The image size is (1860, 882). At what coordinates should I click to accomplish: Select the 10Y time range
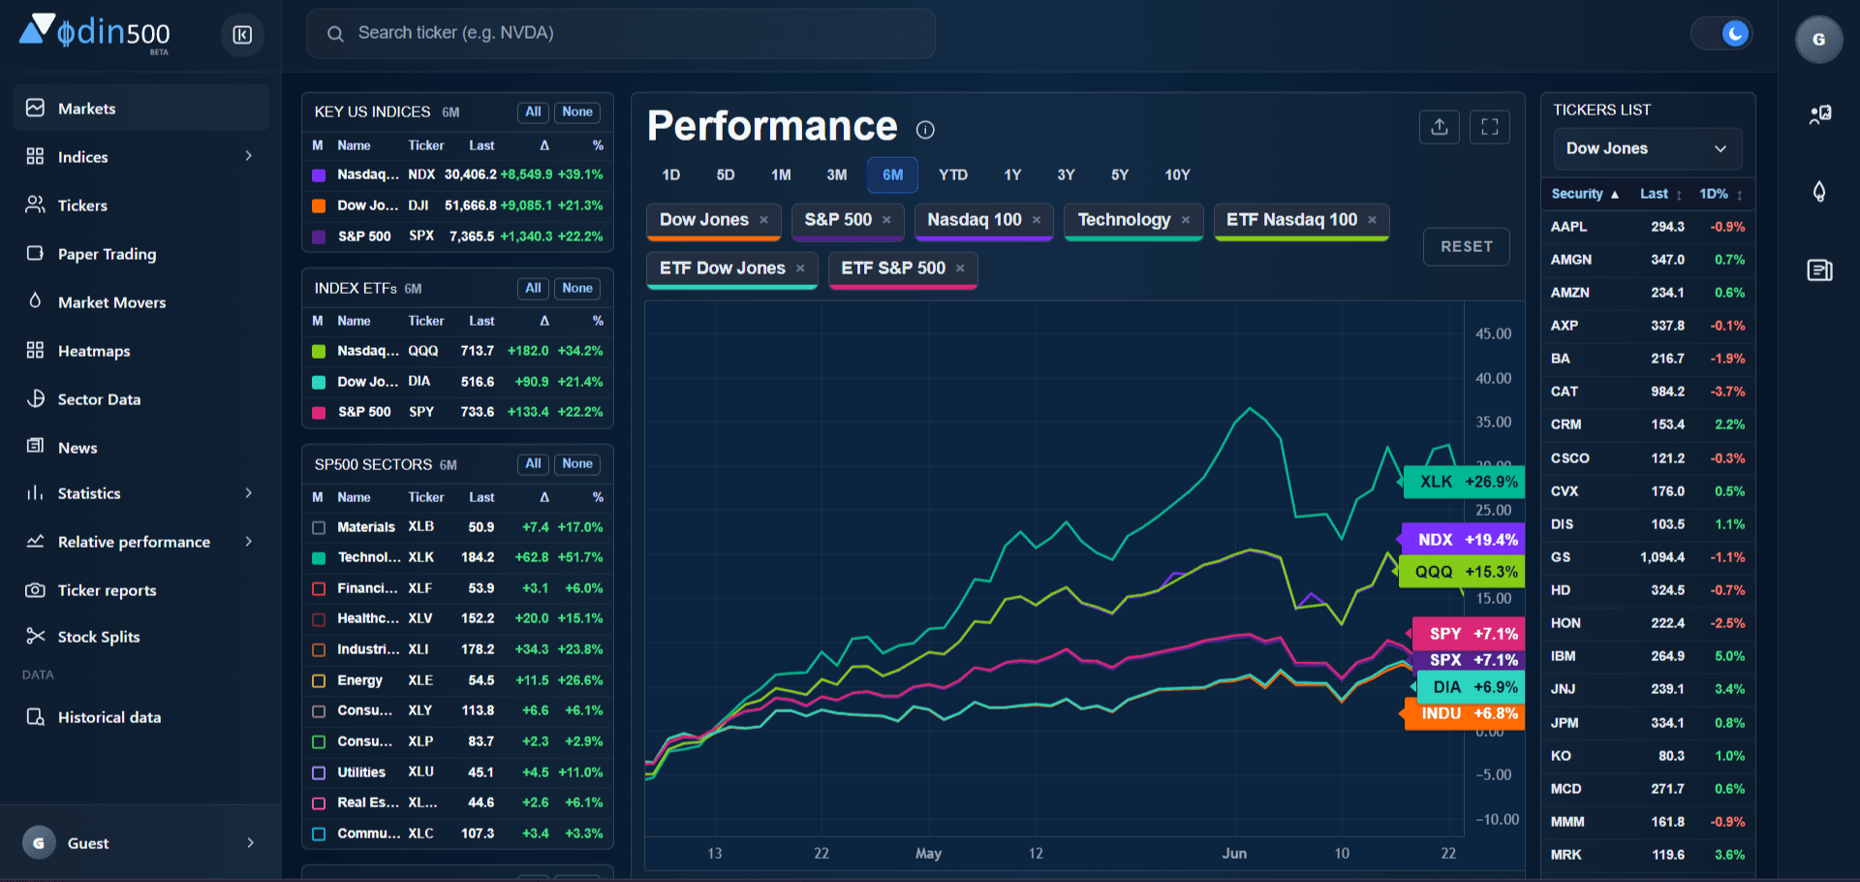[1177, 174]
